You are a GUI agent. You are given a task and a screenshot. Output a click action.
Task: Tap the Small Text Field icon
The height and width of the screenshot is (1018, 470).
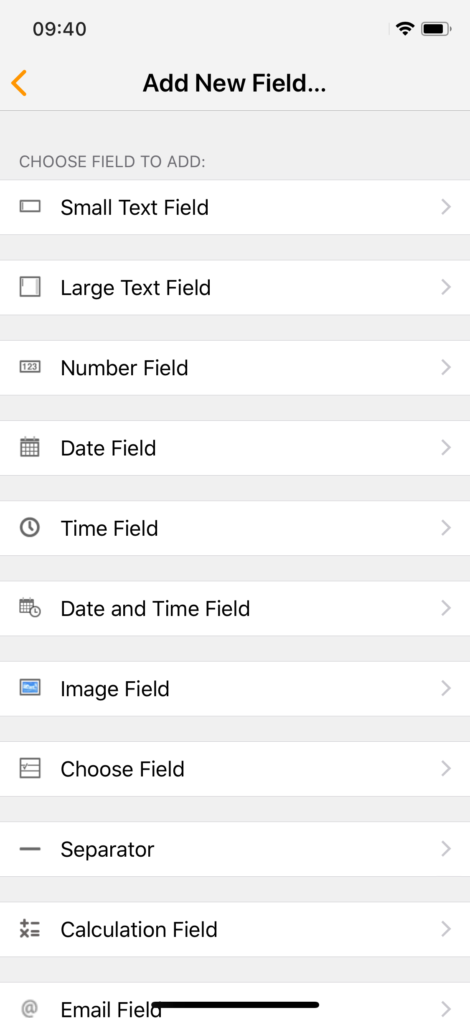click(x=30, y=207)
